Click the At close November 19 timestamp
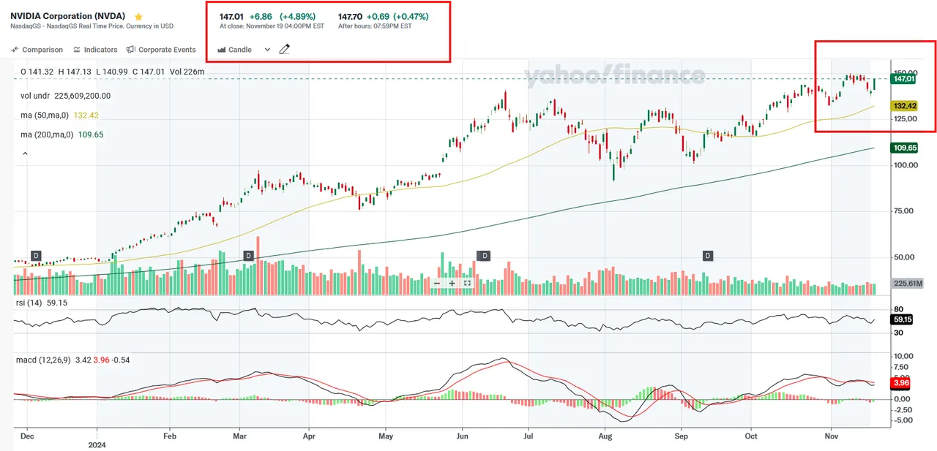This screenshot has width=937, height=451. [x=272, y=26]
